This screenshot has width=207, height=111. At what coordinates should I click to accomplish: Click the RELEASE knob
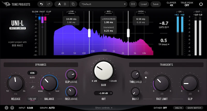click(x=16, y=83)
